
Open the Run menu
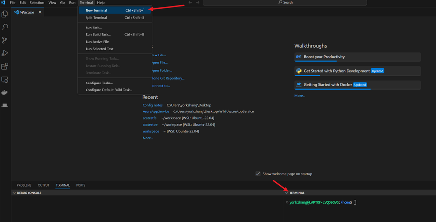point(72,3)
